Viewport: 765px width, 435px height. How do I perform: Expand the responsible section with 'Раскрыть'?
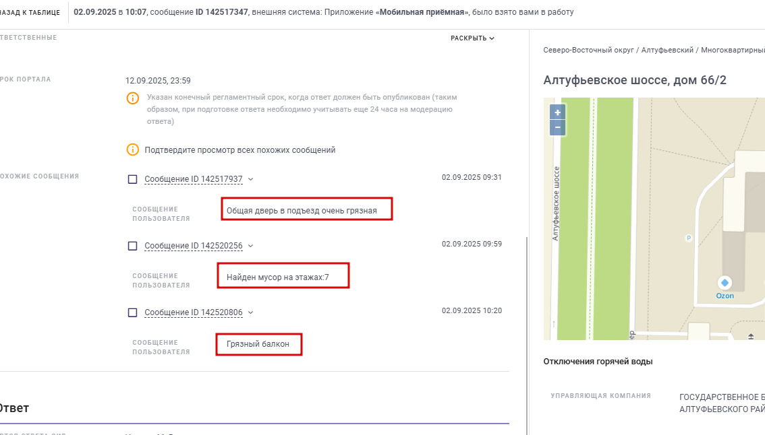[472, 38]
